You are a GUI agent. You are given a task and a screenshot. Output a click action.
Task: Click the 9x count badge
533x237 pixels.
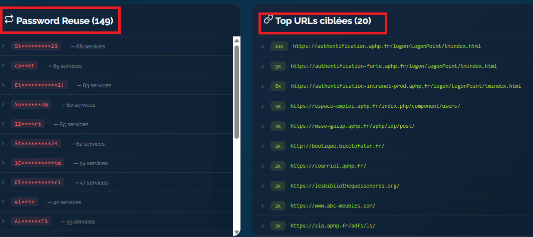278,66
